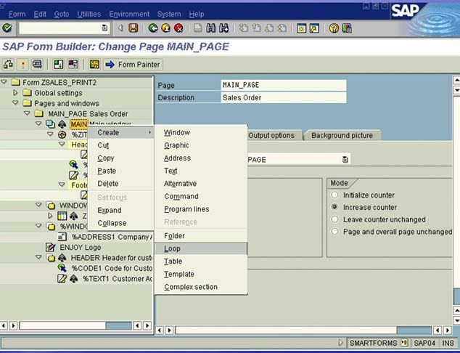This screenshot has height=353, width=460.
Task: Click the ENJOY Logo graphic node icon
Action: coord(51,247)
